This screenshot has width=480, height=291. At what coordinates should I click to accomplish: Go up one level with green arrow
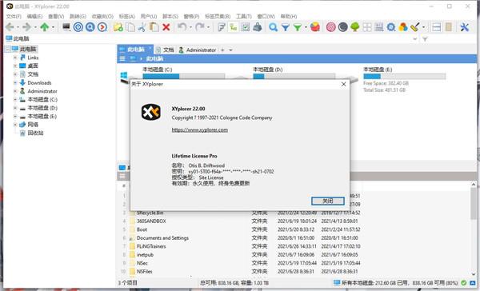[45, 27]
